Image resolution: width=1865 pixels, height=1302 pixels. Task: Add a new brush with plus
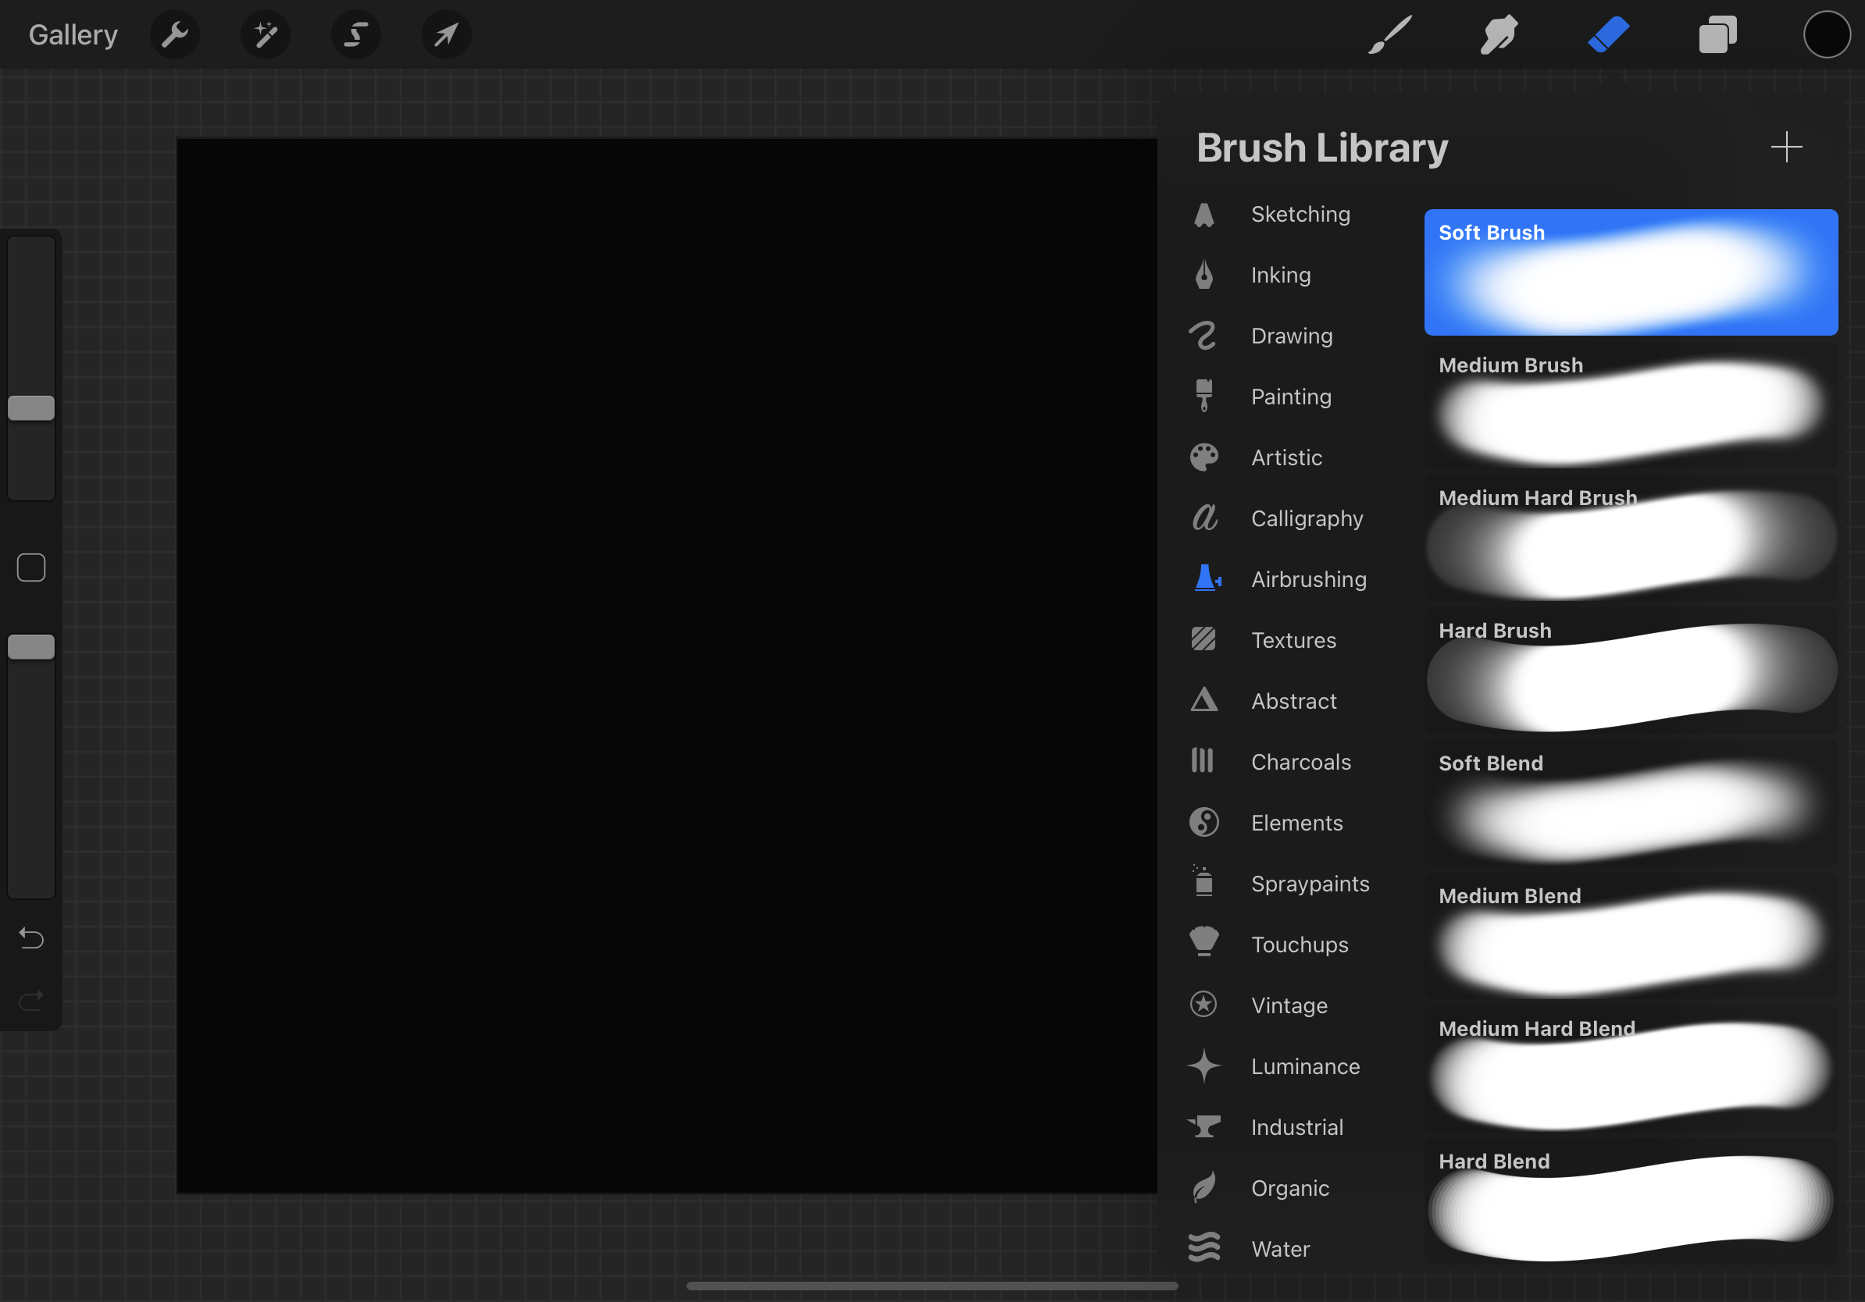1786,147
